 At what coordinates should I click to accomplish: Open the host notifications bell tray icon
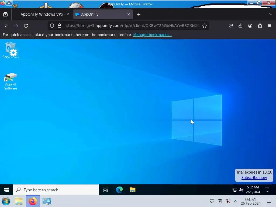click(212, 201)
